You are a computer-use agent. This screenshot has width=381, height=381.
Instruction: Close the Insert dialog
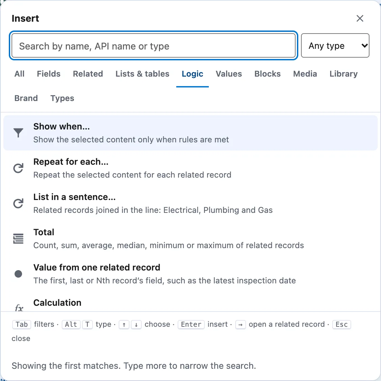tap(360, 18)
